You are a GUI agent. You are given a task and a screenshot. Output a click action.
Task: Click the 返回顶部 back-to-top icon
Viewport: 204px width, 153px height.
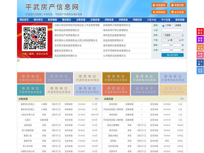tap(200, 71)
